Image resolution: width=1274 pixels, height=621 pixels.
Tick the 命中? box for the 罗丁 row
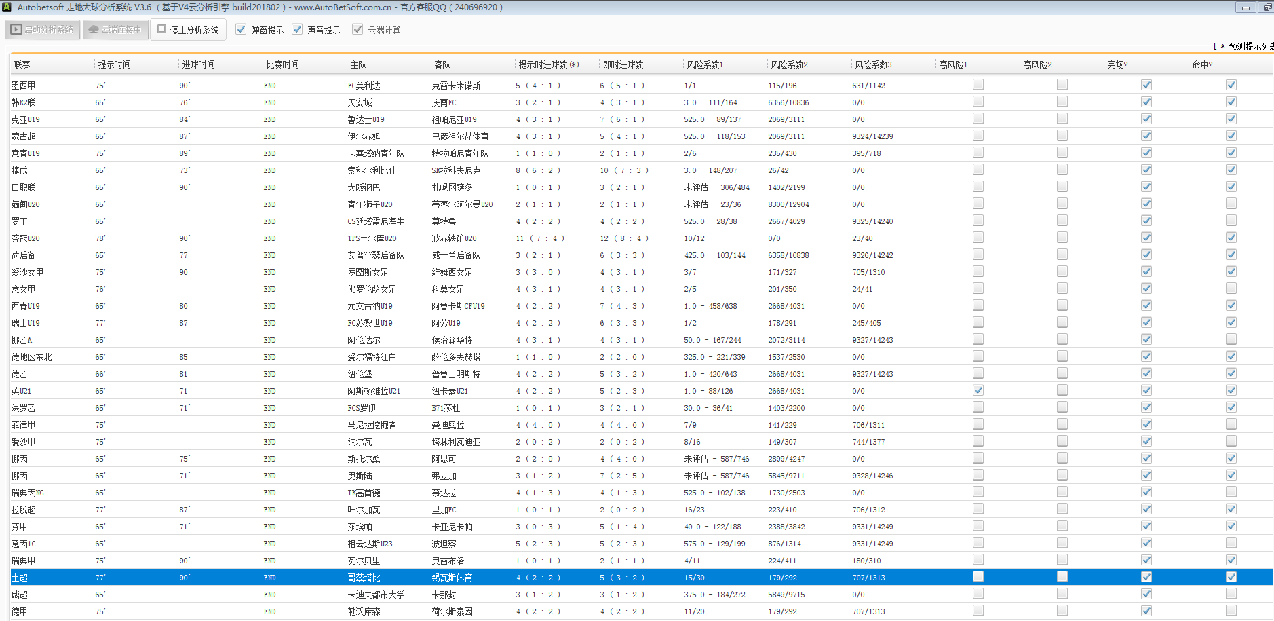click(x=1231, y=221)
